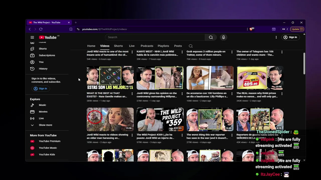Switch to Podcasts tab
Viewport: 321px width, 180px height.
(147, 46)
